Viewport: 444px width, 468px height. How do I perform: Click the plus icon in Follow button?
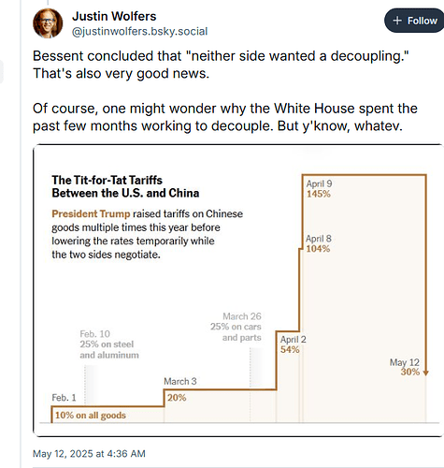[397, 21]
